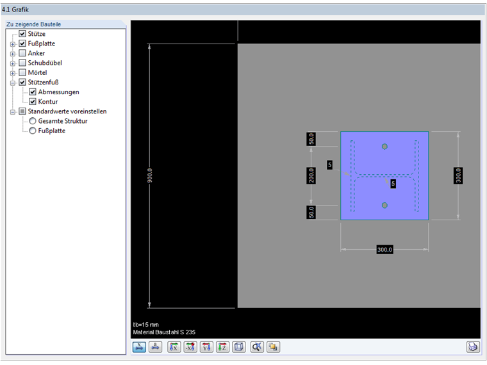This screenshot has height=365, width=487.
Task: Click the upper anchor bolt hole
Action: tap(384, 147)
